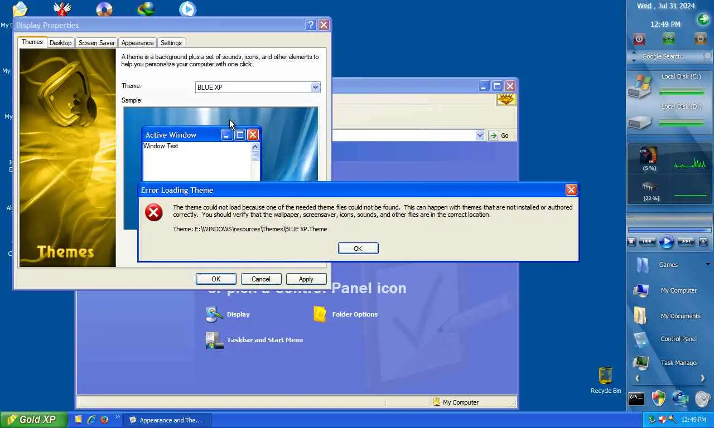Click the sidebar green arrow button
This screenshot has width=714, height=428.
pos(703,20)
